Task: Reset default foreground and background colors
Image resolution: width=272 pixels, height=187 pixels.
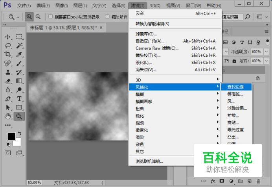Action: click(8, 144)
